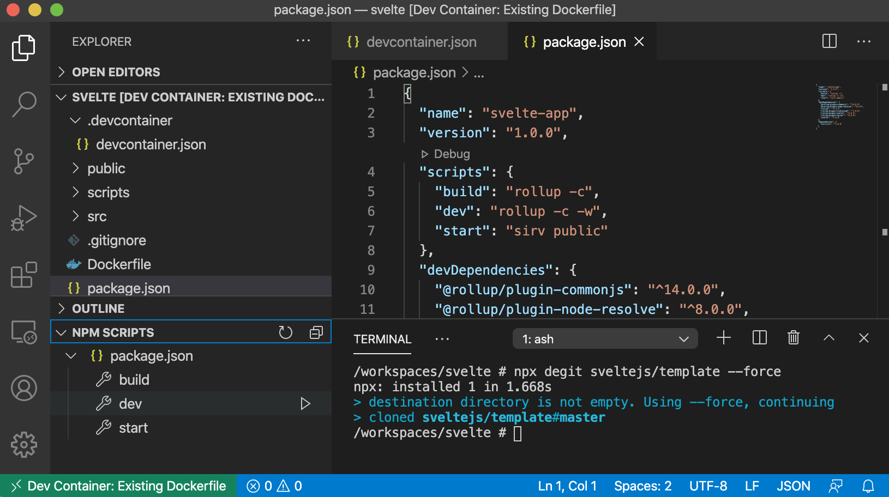Change language mode via JSON status
This screenshot has width=889, height=497.
pyautogui.click(x=794, y=486)
